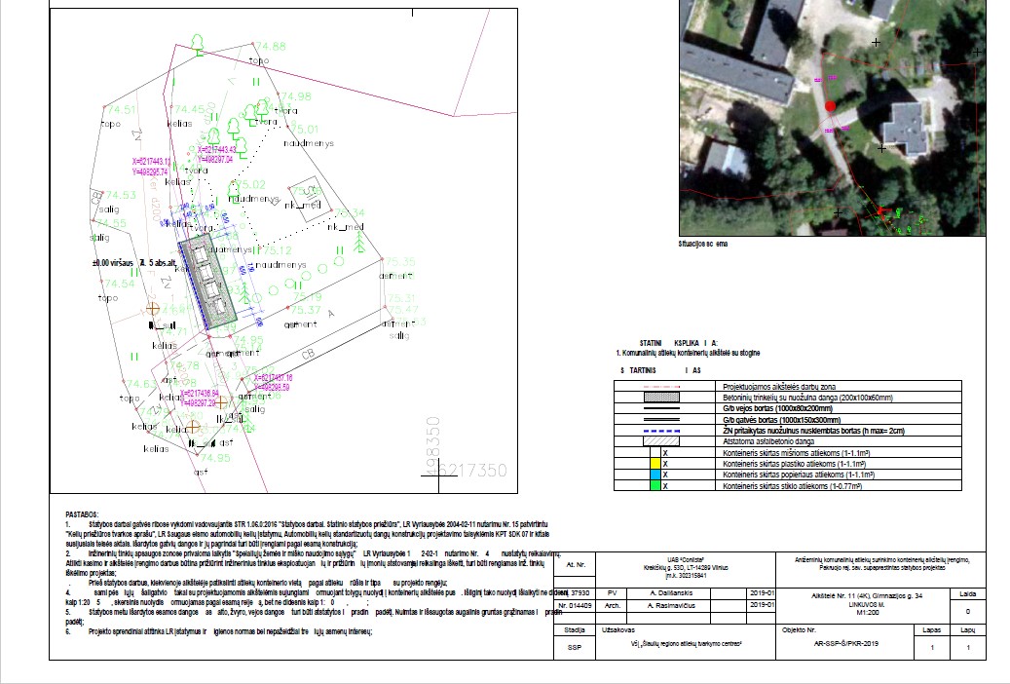Click the red dot on the aerial photo

coord(830,106)
